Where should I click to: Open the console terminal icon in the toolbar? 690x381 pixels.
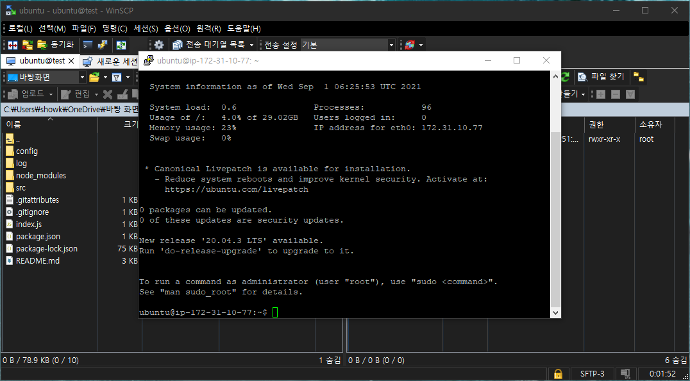(88, 45)
